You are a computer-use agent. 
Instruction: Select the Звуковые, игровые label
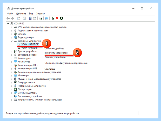click(x=27, y=55)
